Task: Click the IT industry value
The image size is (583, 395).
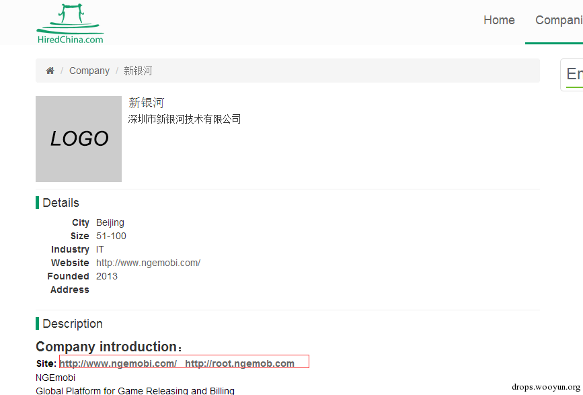Action: 100,249
